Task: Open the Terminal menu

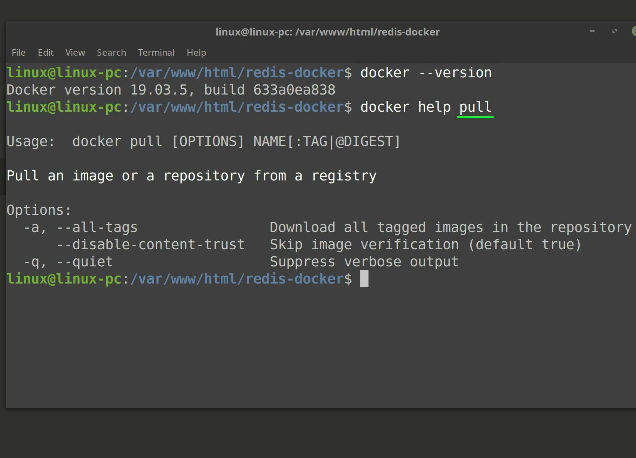Action: pyautogui.click(x=156, y=53)
